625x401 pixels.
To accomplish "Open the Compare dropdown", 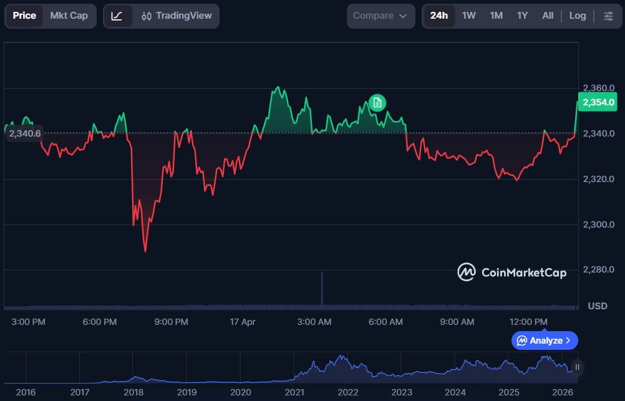I will pos(380,16).
